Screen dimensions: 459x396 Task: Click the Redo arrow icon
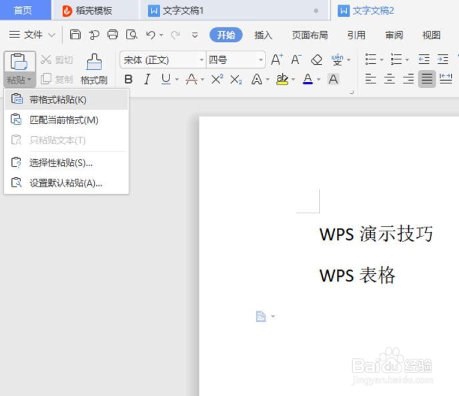[x=175, y=35]
